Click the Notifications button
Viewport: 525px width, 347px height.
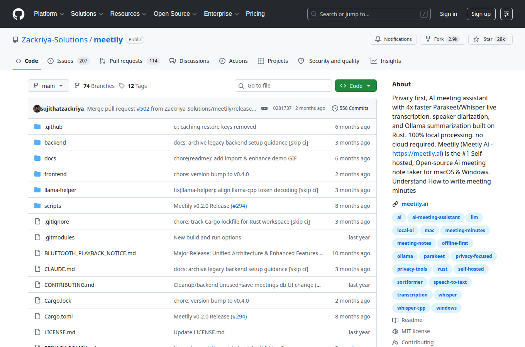click(x=393, y=39)
